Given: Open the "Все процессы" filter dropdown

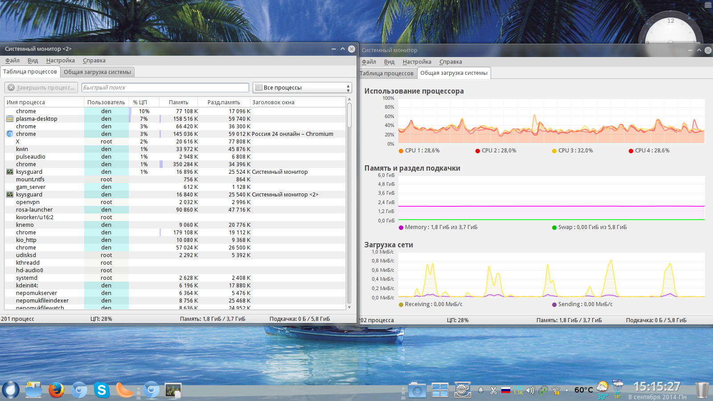Looking at the screenshot, I should 302,88.
